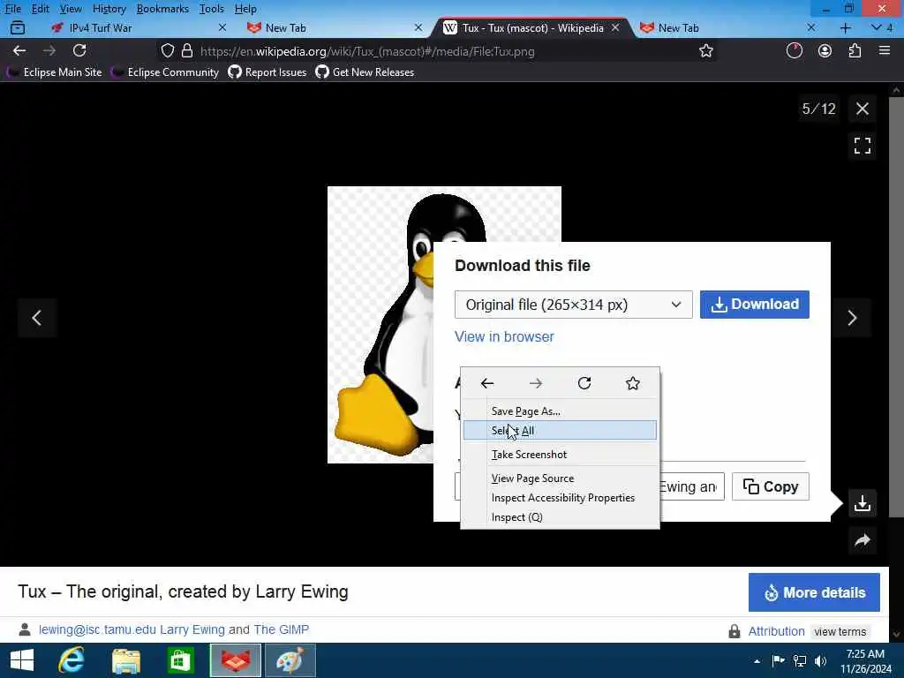Click the tracking protection shield icon

167,50
